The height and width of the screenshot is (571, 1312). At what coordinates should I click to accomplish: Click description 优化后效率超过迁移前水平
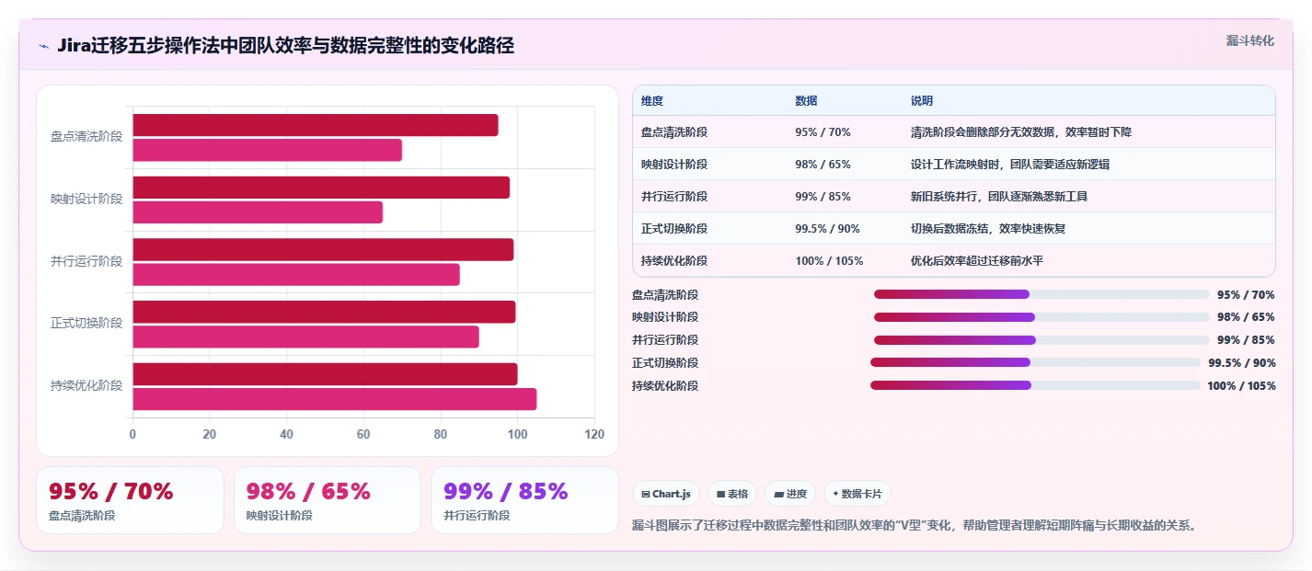coord(977,261)
